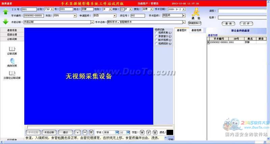Screen dimensions: 270x144
Task: Click the 姓名 column header in patient list
Action: 250,39
